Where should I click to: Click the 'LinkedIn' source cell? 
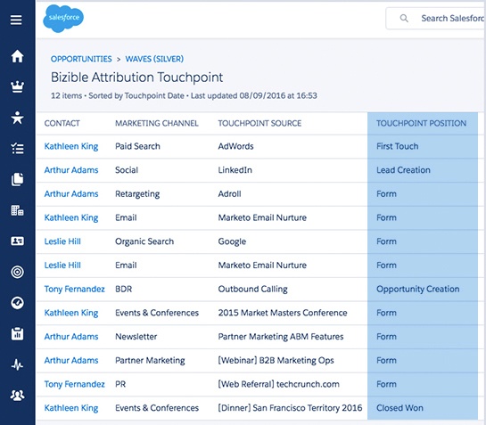click(235, 170)
